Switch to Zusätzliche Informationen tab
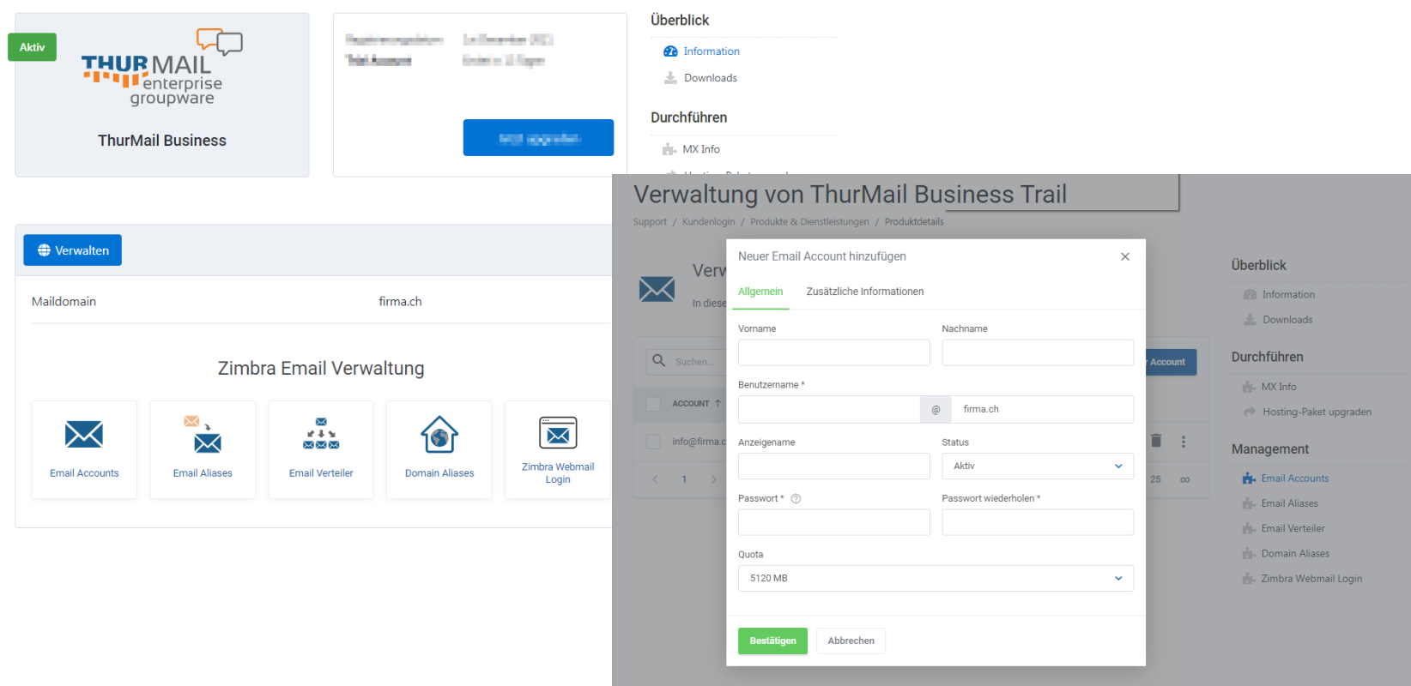1411x686 pixels. tap(865, 292)
